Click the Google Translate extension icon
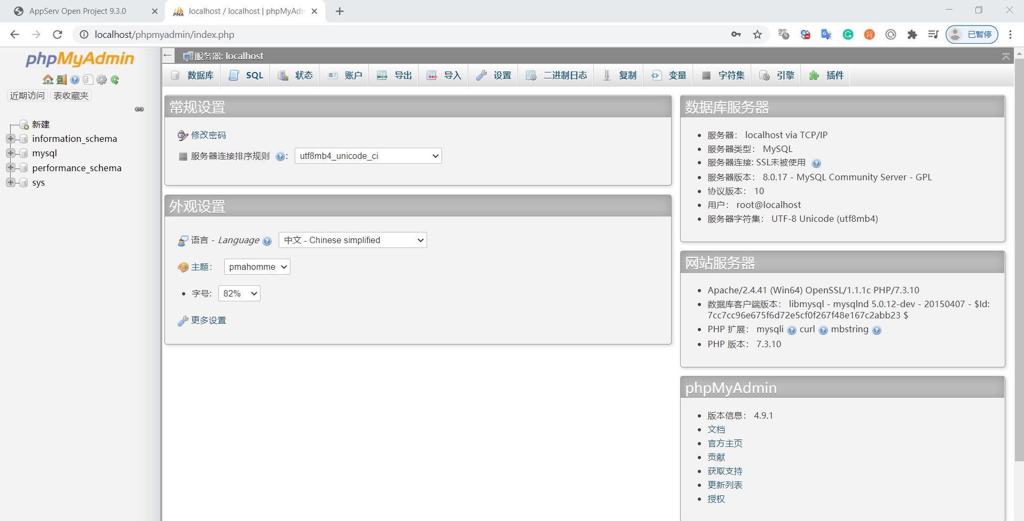This screenshot has width=1024, height=521. (826, 35)
